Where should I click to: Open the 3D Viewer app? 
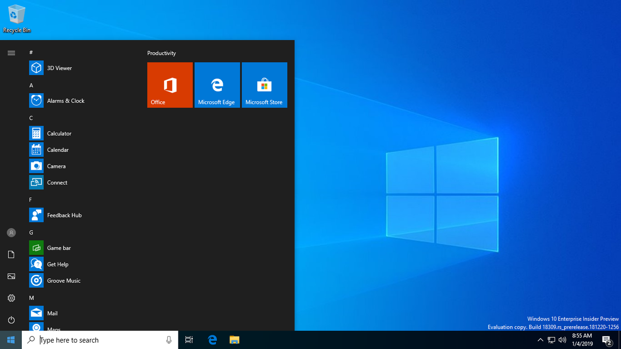[82, 68]
